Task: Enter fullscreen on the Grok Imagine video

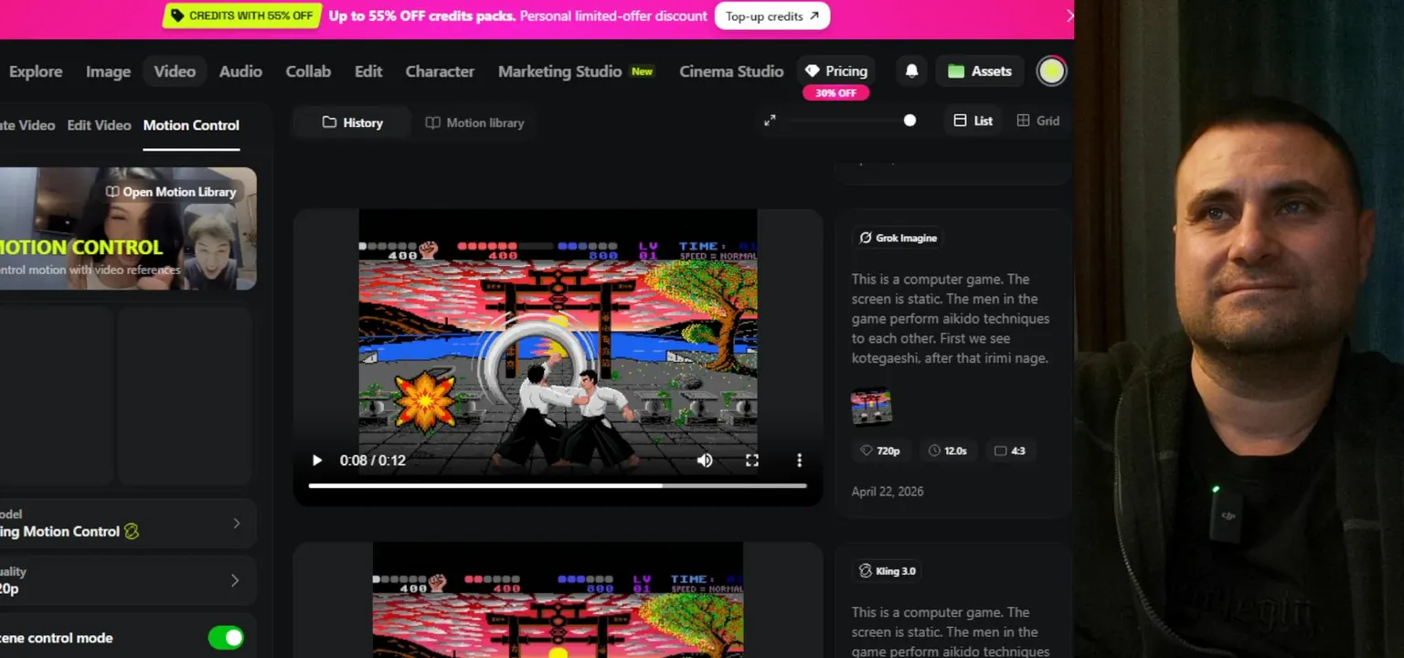Action: point(752,461)
